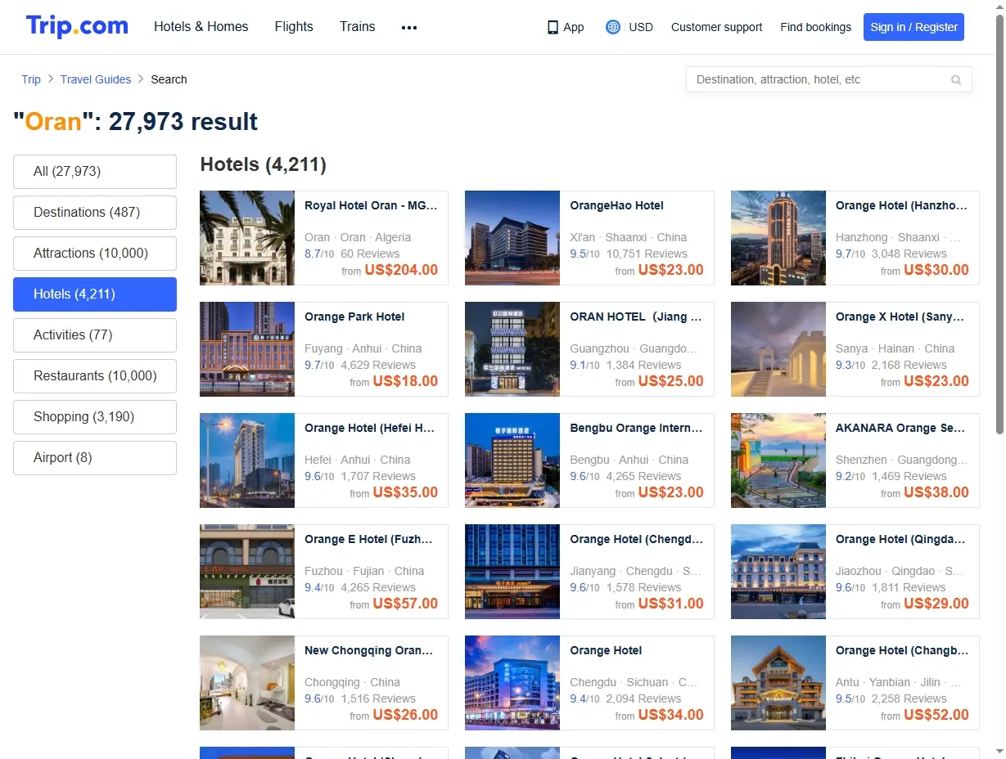Screen dimensions: 1006x759
Task: Open Orange Hotel Chengdu Sichuan thumbnail
Action: tap(512, 683)
